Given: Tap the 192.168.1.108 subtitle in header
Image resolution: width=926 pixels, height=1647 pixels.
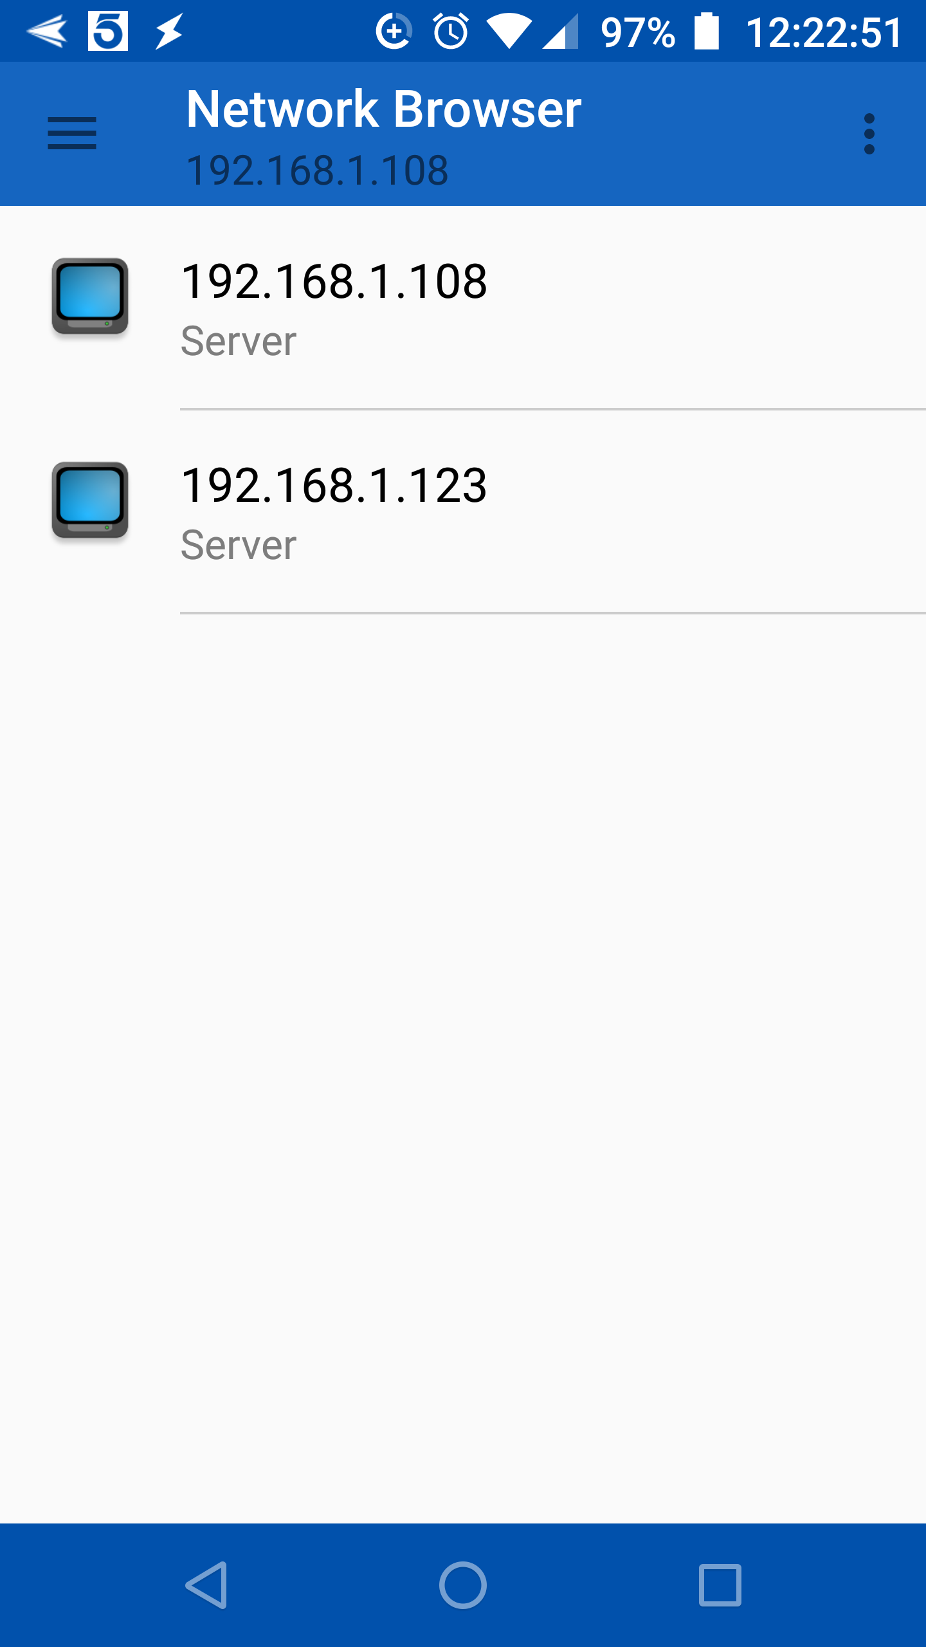Looking at the screenshot, I should click(317, 170).
